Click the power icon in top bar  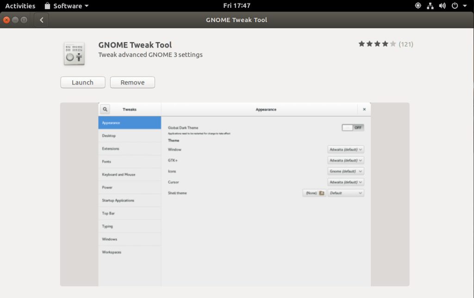(455, 6)
